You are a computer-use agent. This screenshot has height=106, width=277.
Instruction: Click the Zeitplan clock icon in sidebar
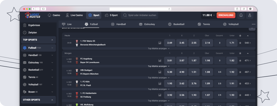[25, 33]
